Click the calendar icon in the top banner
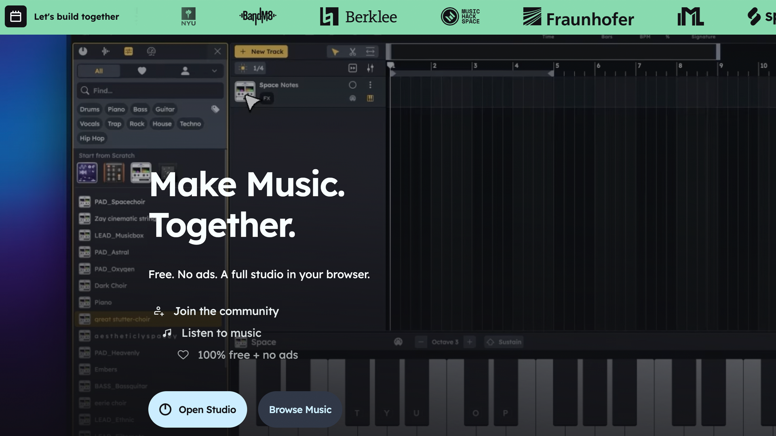This screenshot has width=776, height=436. [16, 17]
